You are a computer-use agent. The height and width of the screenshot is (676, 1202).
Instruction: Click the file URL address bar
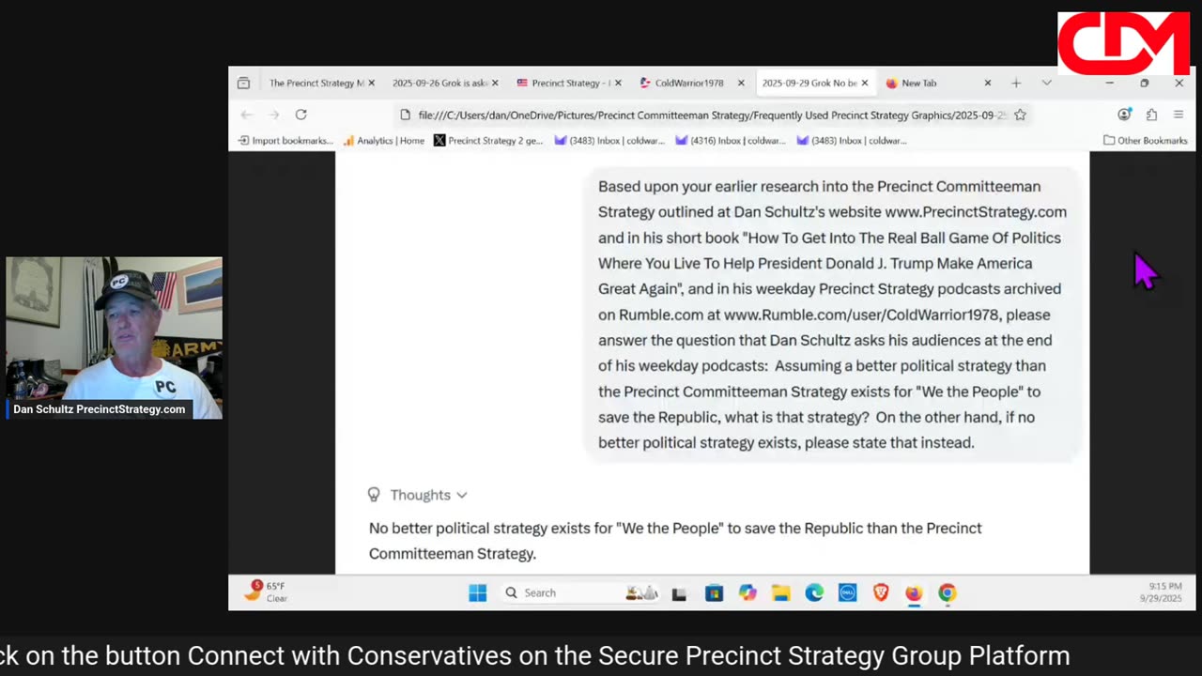(712, 115)
